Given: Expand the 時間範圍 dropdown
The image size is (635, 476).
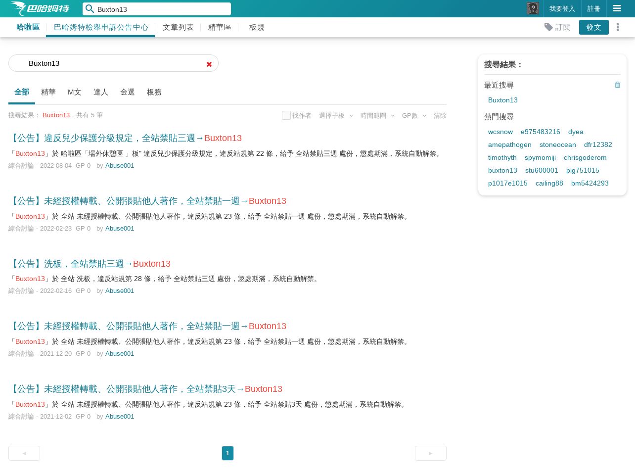Looking at the screenshot, I should (378, 116).
